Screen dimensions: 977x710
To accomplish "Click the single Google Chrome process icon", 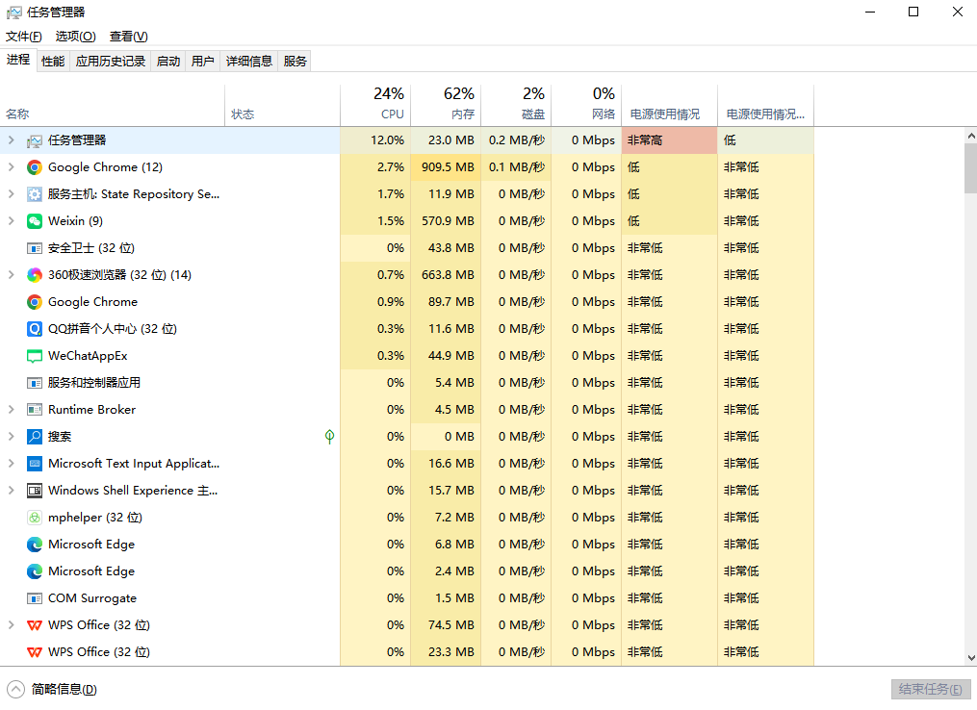I will click(x=35, y=302).
